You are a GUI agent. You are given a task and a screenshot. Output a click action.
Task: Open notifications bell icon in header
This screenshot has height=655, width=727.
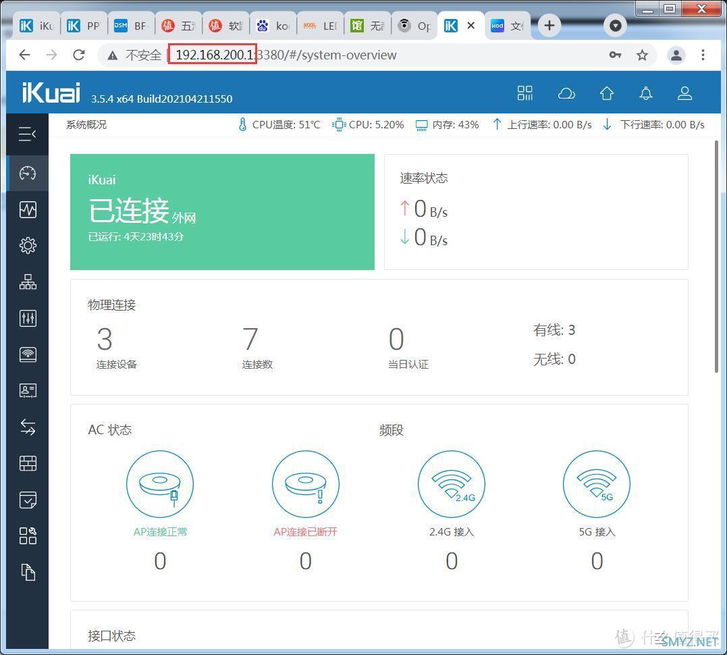[x=646, y=93]
